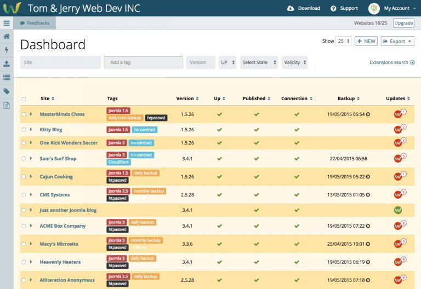
Task: Open the hamburger menu in sidebar
Action: 7,23
